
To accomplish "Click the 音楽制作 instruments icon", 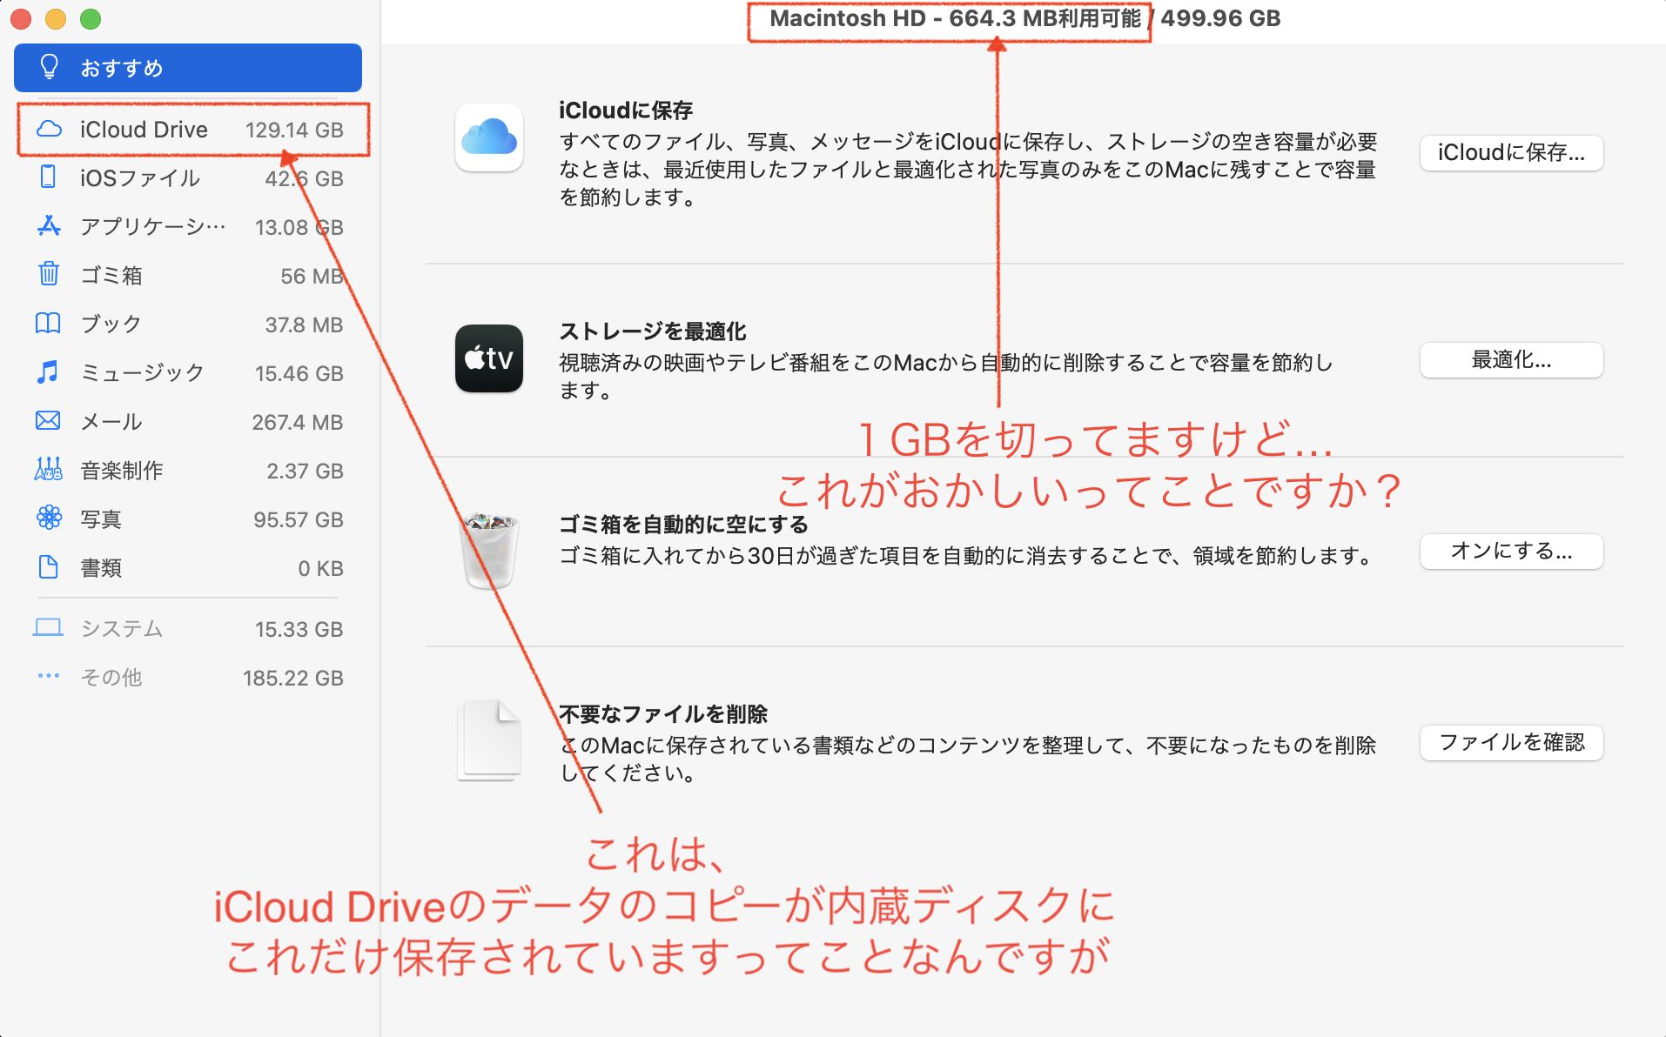I will pos(49,470).
